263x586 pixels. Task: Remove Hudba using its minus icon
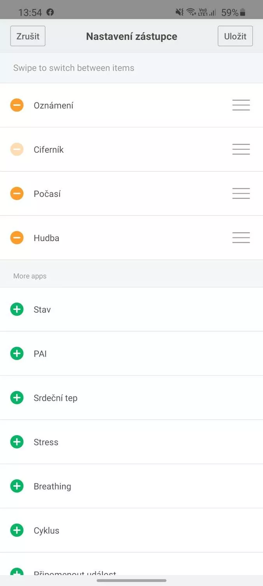click(x=17, y=238)
